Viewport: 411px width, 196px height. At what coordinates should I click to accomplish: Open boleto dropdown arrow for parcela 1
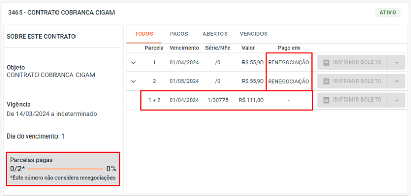(397, 63)
